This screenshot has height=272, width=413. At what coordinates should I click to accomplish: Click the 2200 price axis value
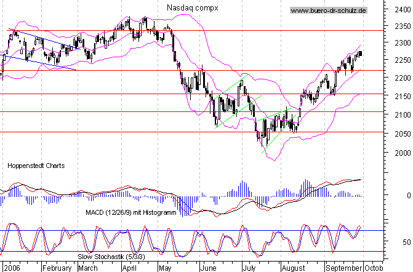pos(403,78)
